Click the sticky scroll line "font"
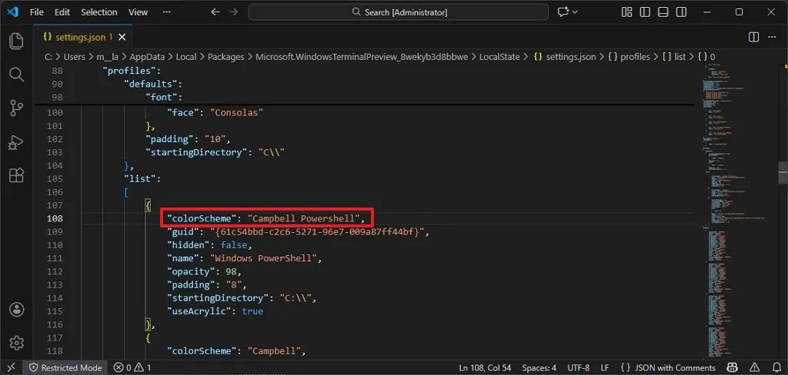 (x=163, y=97)
